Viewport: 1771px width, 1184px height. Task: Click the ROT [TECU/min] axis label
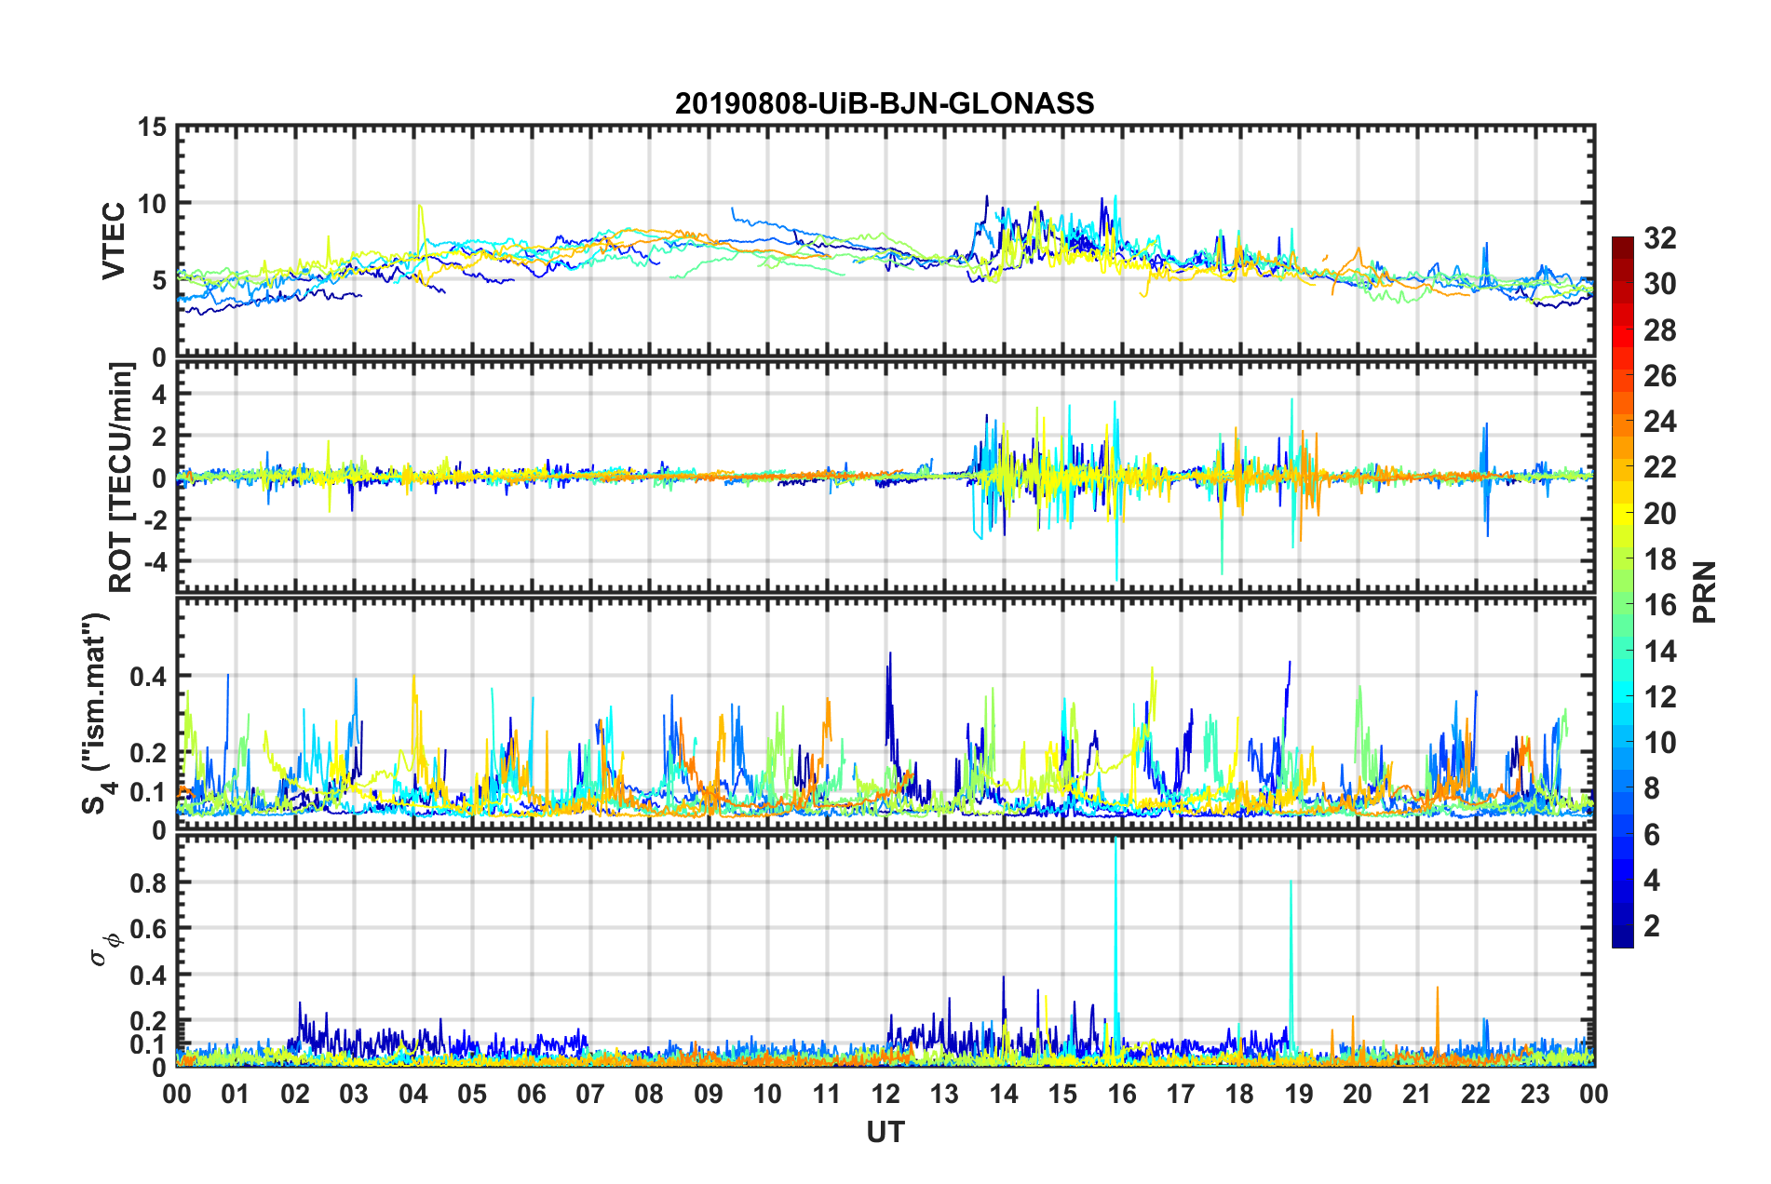pos(120,478)
